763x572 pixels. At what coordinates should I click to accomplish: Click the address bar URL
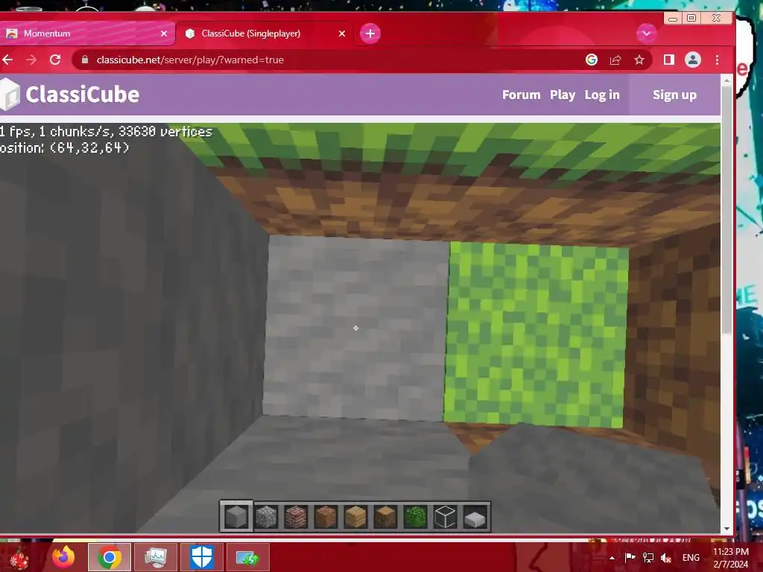(190, 60)
